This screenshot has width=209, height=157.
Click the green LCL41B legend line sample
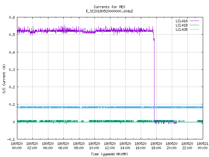pos(194,25)
